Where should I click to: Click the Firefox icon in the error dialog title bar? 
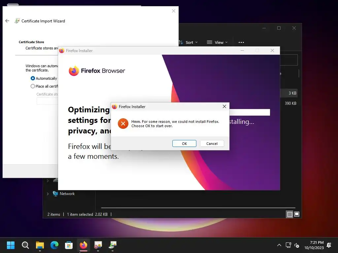click(115, 107)
